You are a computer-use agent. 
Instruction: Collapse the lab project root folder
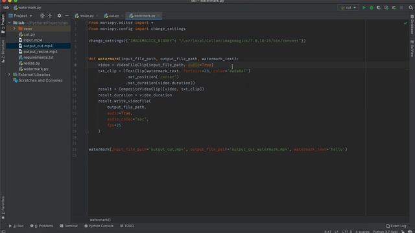(9, 23)
